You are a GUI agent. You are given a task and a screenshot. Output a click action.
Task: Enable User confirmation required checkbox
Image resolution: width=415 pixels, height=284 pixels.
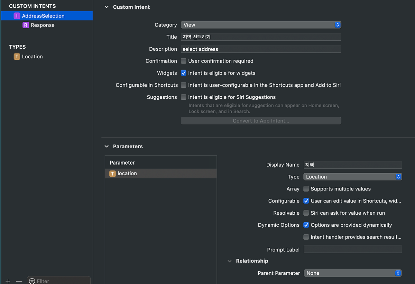coord(184,61)
